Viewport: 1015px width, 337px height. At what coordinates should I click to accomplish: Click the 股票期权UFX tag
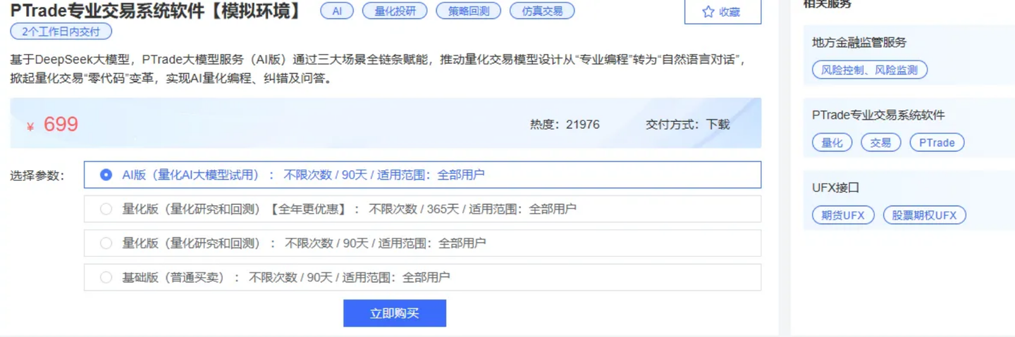click(x=924, y=215)
